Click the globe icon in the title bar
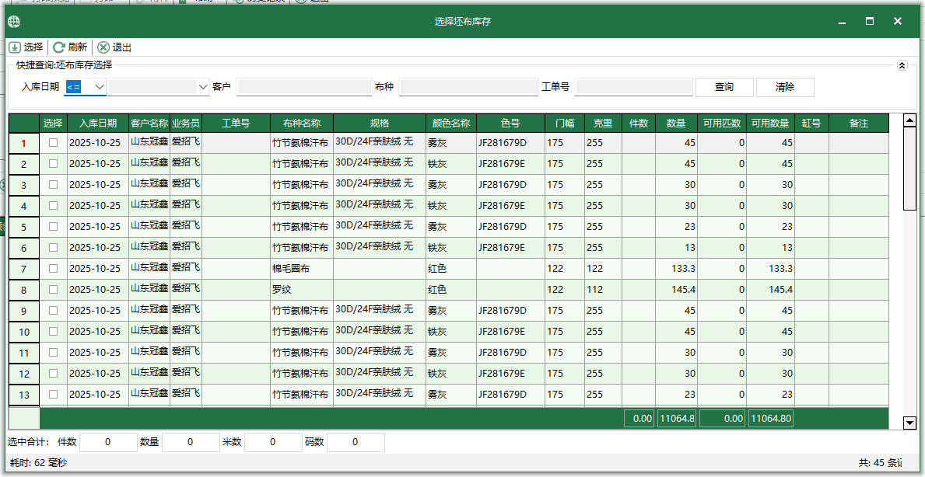925x477 pixels. tap(13, 21)
